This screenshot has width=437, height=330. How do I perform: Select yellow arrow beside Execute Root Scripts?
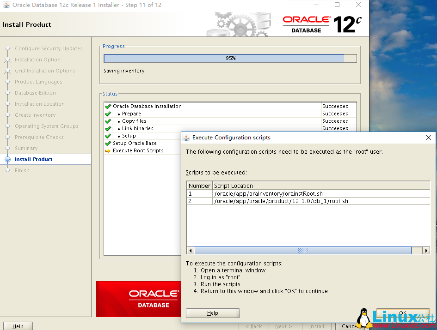(x=108, y=150)
